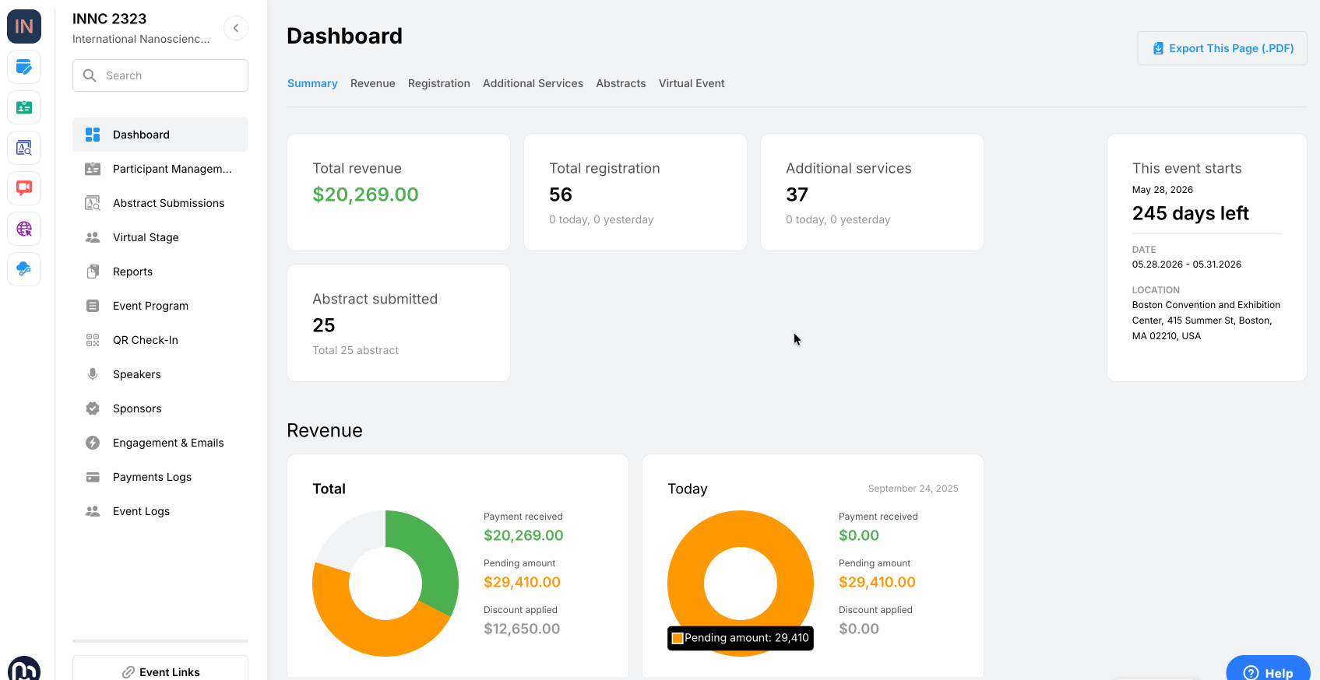The width and height of the screenshot is (1320, 680).
Task: Open the cloud icon in left rail
Action: [24, 269]
